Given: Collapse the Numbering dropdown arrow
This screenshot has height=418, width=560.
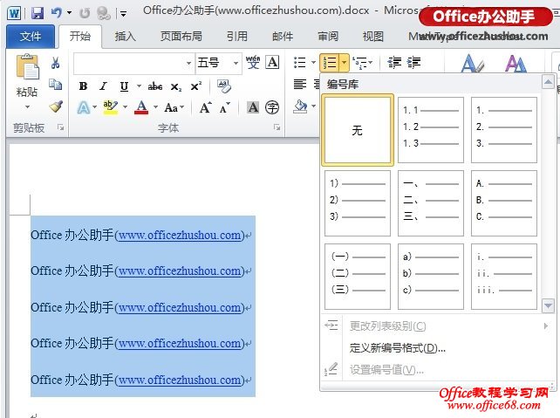Looking at the screenshot, I should tap(344, 63).
